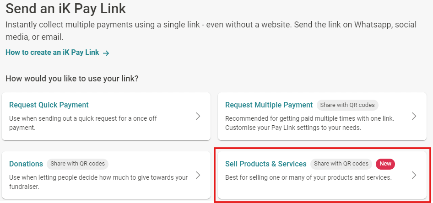Expand the Donations card with its chevron

198,175
